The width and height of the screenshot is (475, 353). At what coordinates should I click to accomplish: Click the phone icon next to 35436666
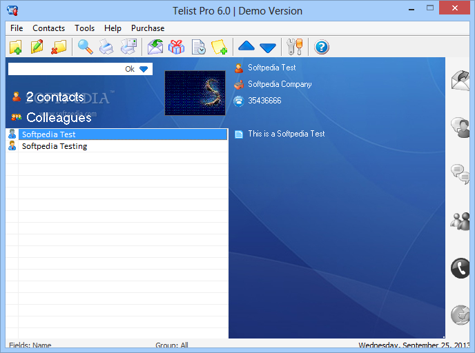tap(239, 101)
